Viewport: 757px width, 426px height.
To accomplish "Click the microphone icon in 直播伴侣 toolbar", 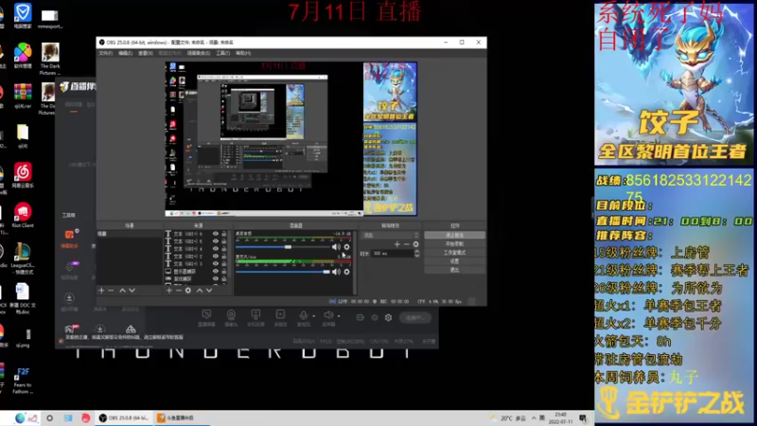I will click(x=303, y=315).
